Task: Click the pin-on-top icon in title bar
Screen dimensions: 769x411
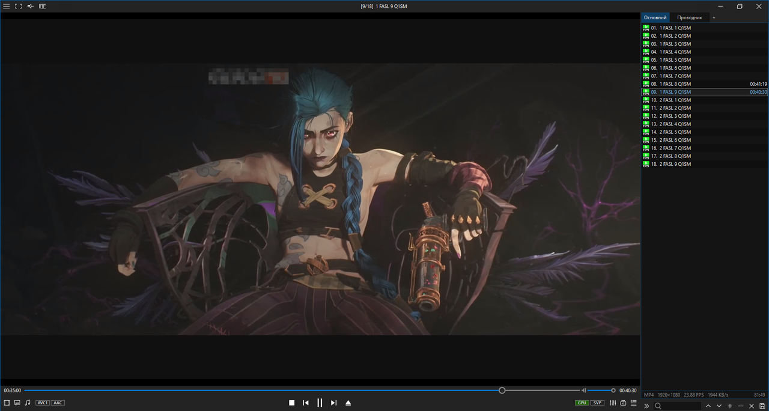Action: pos(30,6)
